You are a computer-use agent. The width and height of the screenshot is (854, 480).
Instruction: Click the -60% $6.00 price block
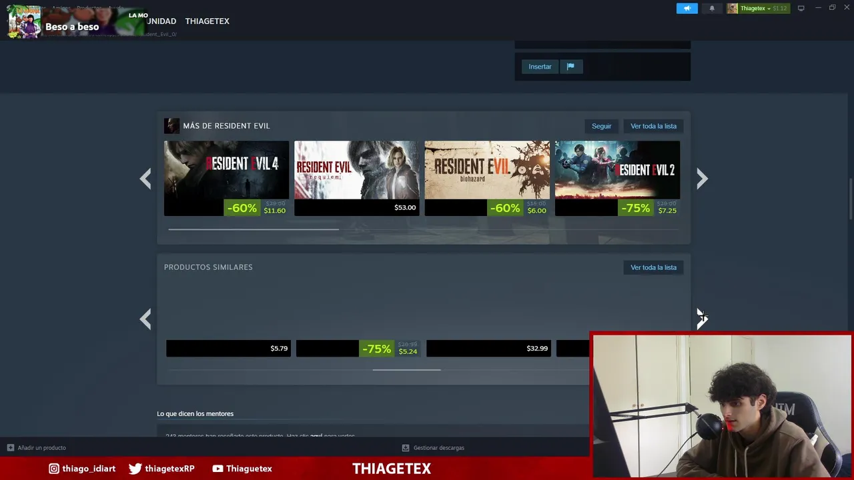(x=518, y=207)
